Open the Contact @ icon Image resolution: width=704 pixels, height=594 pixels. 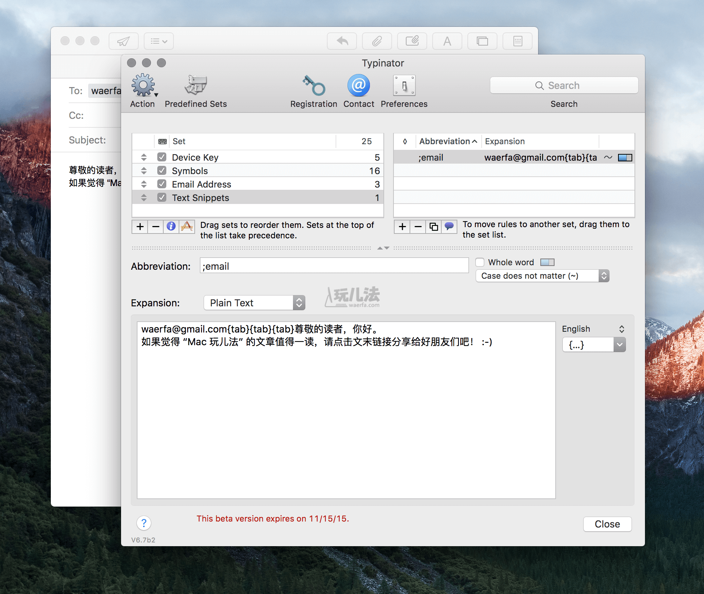coord(359,85)
